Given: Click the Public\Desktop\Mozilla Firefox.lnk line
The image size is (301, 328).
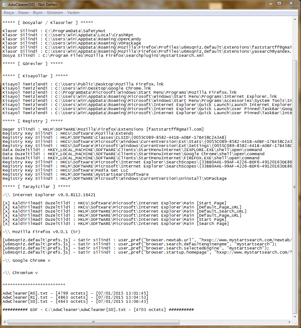Looking at the screenshot, I should click(83, 84).
